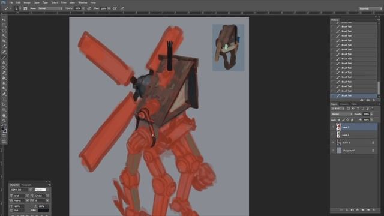Open the brush Mode dropdown in the options bar

coord(50,8)
